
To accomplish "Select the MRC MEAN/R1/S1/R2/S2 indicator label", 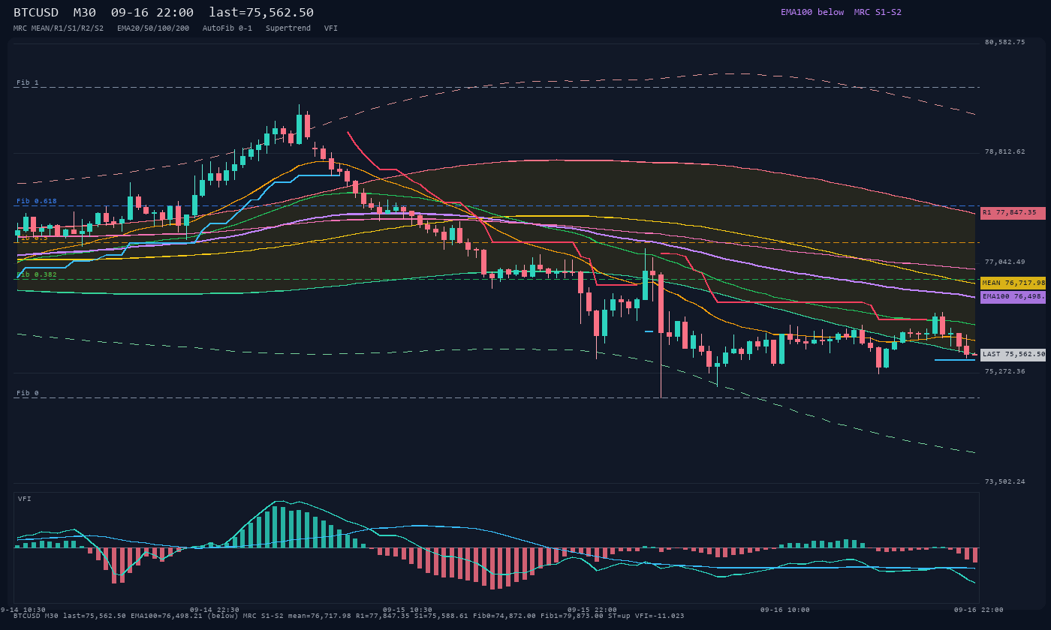I will 59,28.
